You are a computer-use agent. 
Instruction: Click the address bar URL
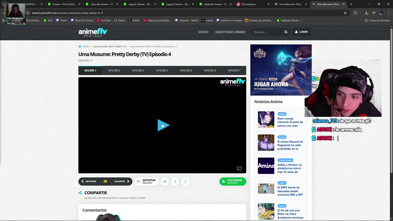68,13
